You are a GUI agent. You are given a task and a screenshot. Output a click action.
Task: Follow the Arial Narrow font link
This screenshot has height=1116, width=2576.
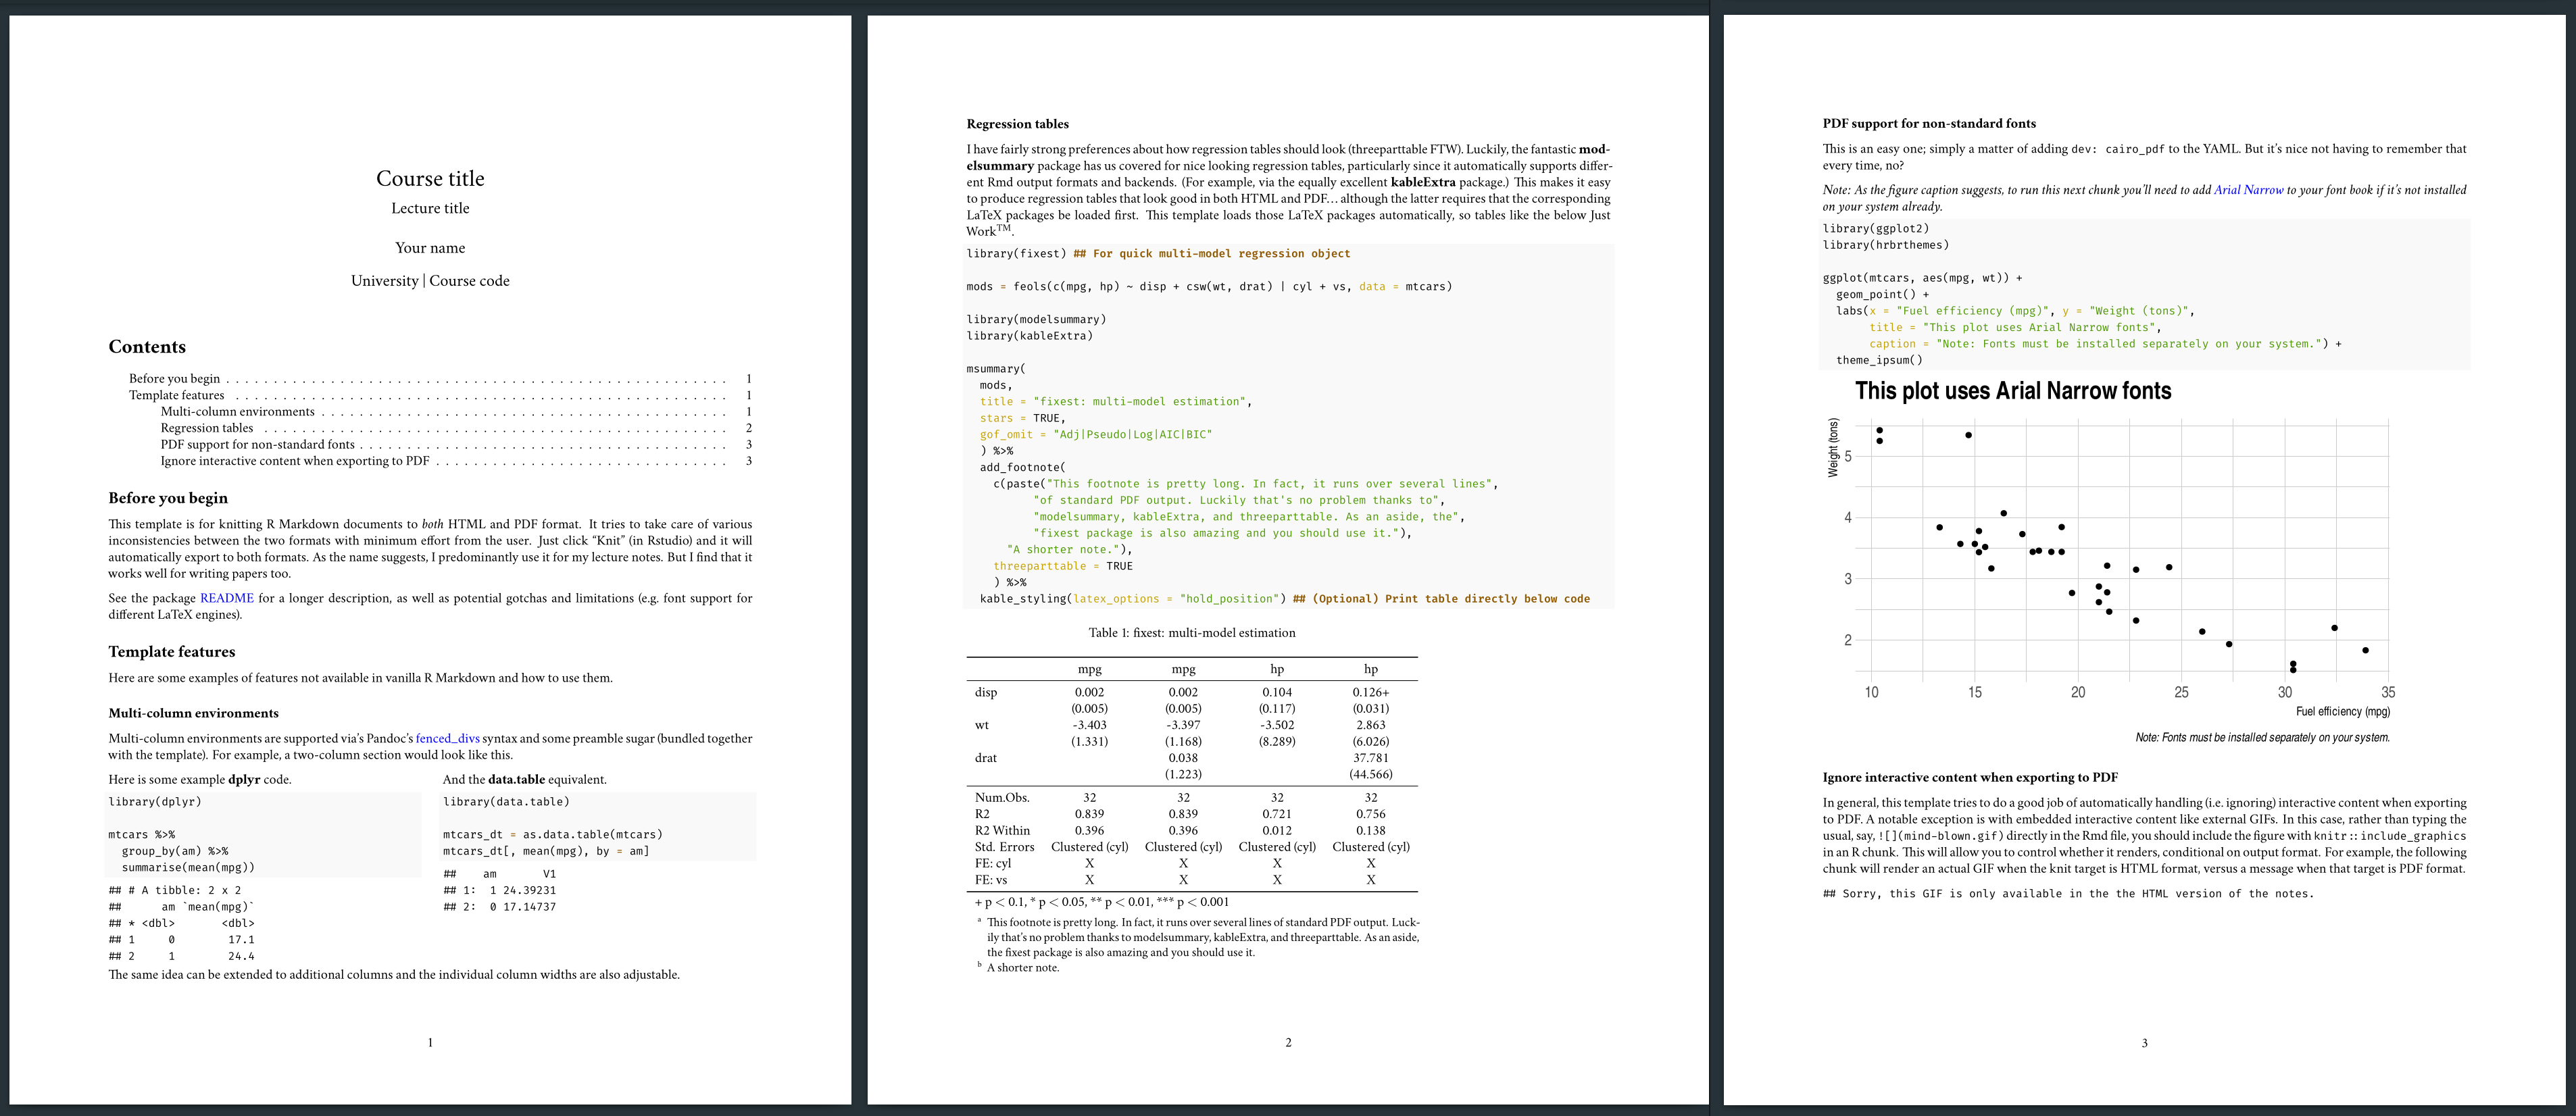click(x=2248, y=190)
